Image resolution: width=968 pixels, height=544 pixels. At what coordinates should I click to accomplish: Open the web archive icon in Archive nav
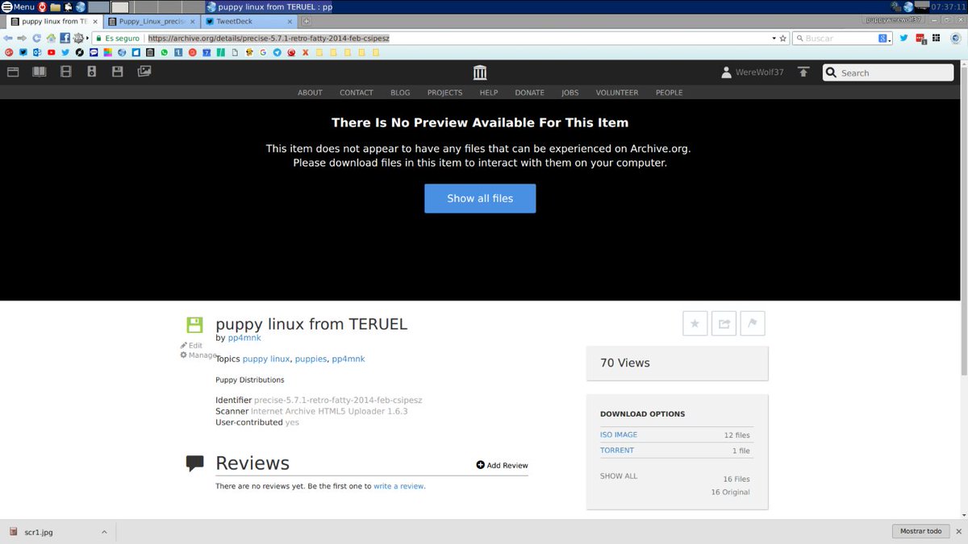point(13,72)
